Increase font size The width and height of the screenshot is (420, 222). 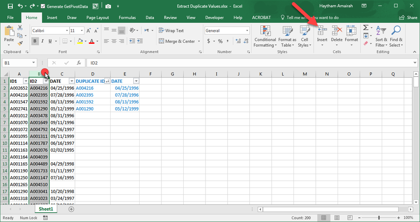click(x=89, y=31)
